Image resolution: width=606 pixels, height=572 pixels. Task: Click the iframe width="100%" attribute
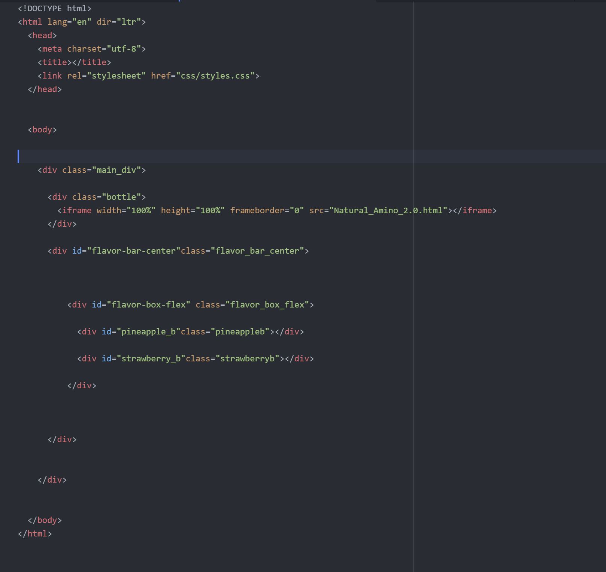[126, 210]
